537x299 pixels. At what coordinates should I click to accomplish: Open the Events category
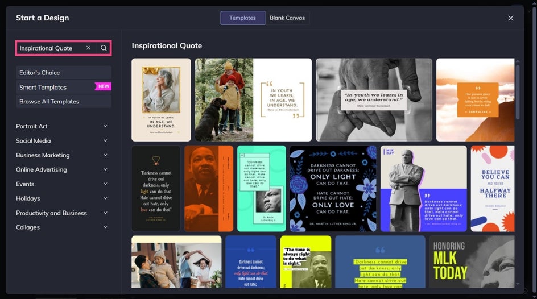(x=25, y=184)
